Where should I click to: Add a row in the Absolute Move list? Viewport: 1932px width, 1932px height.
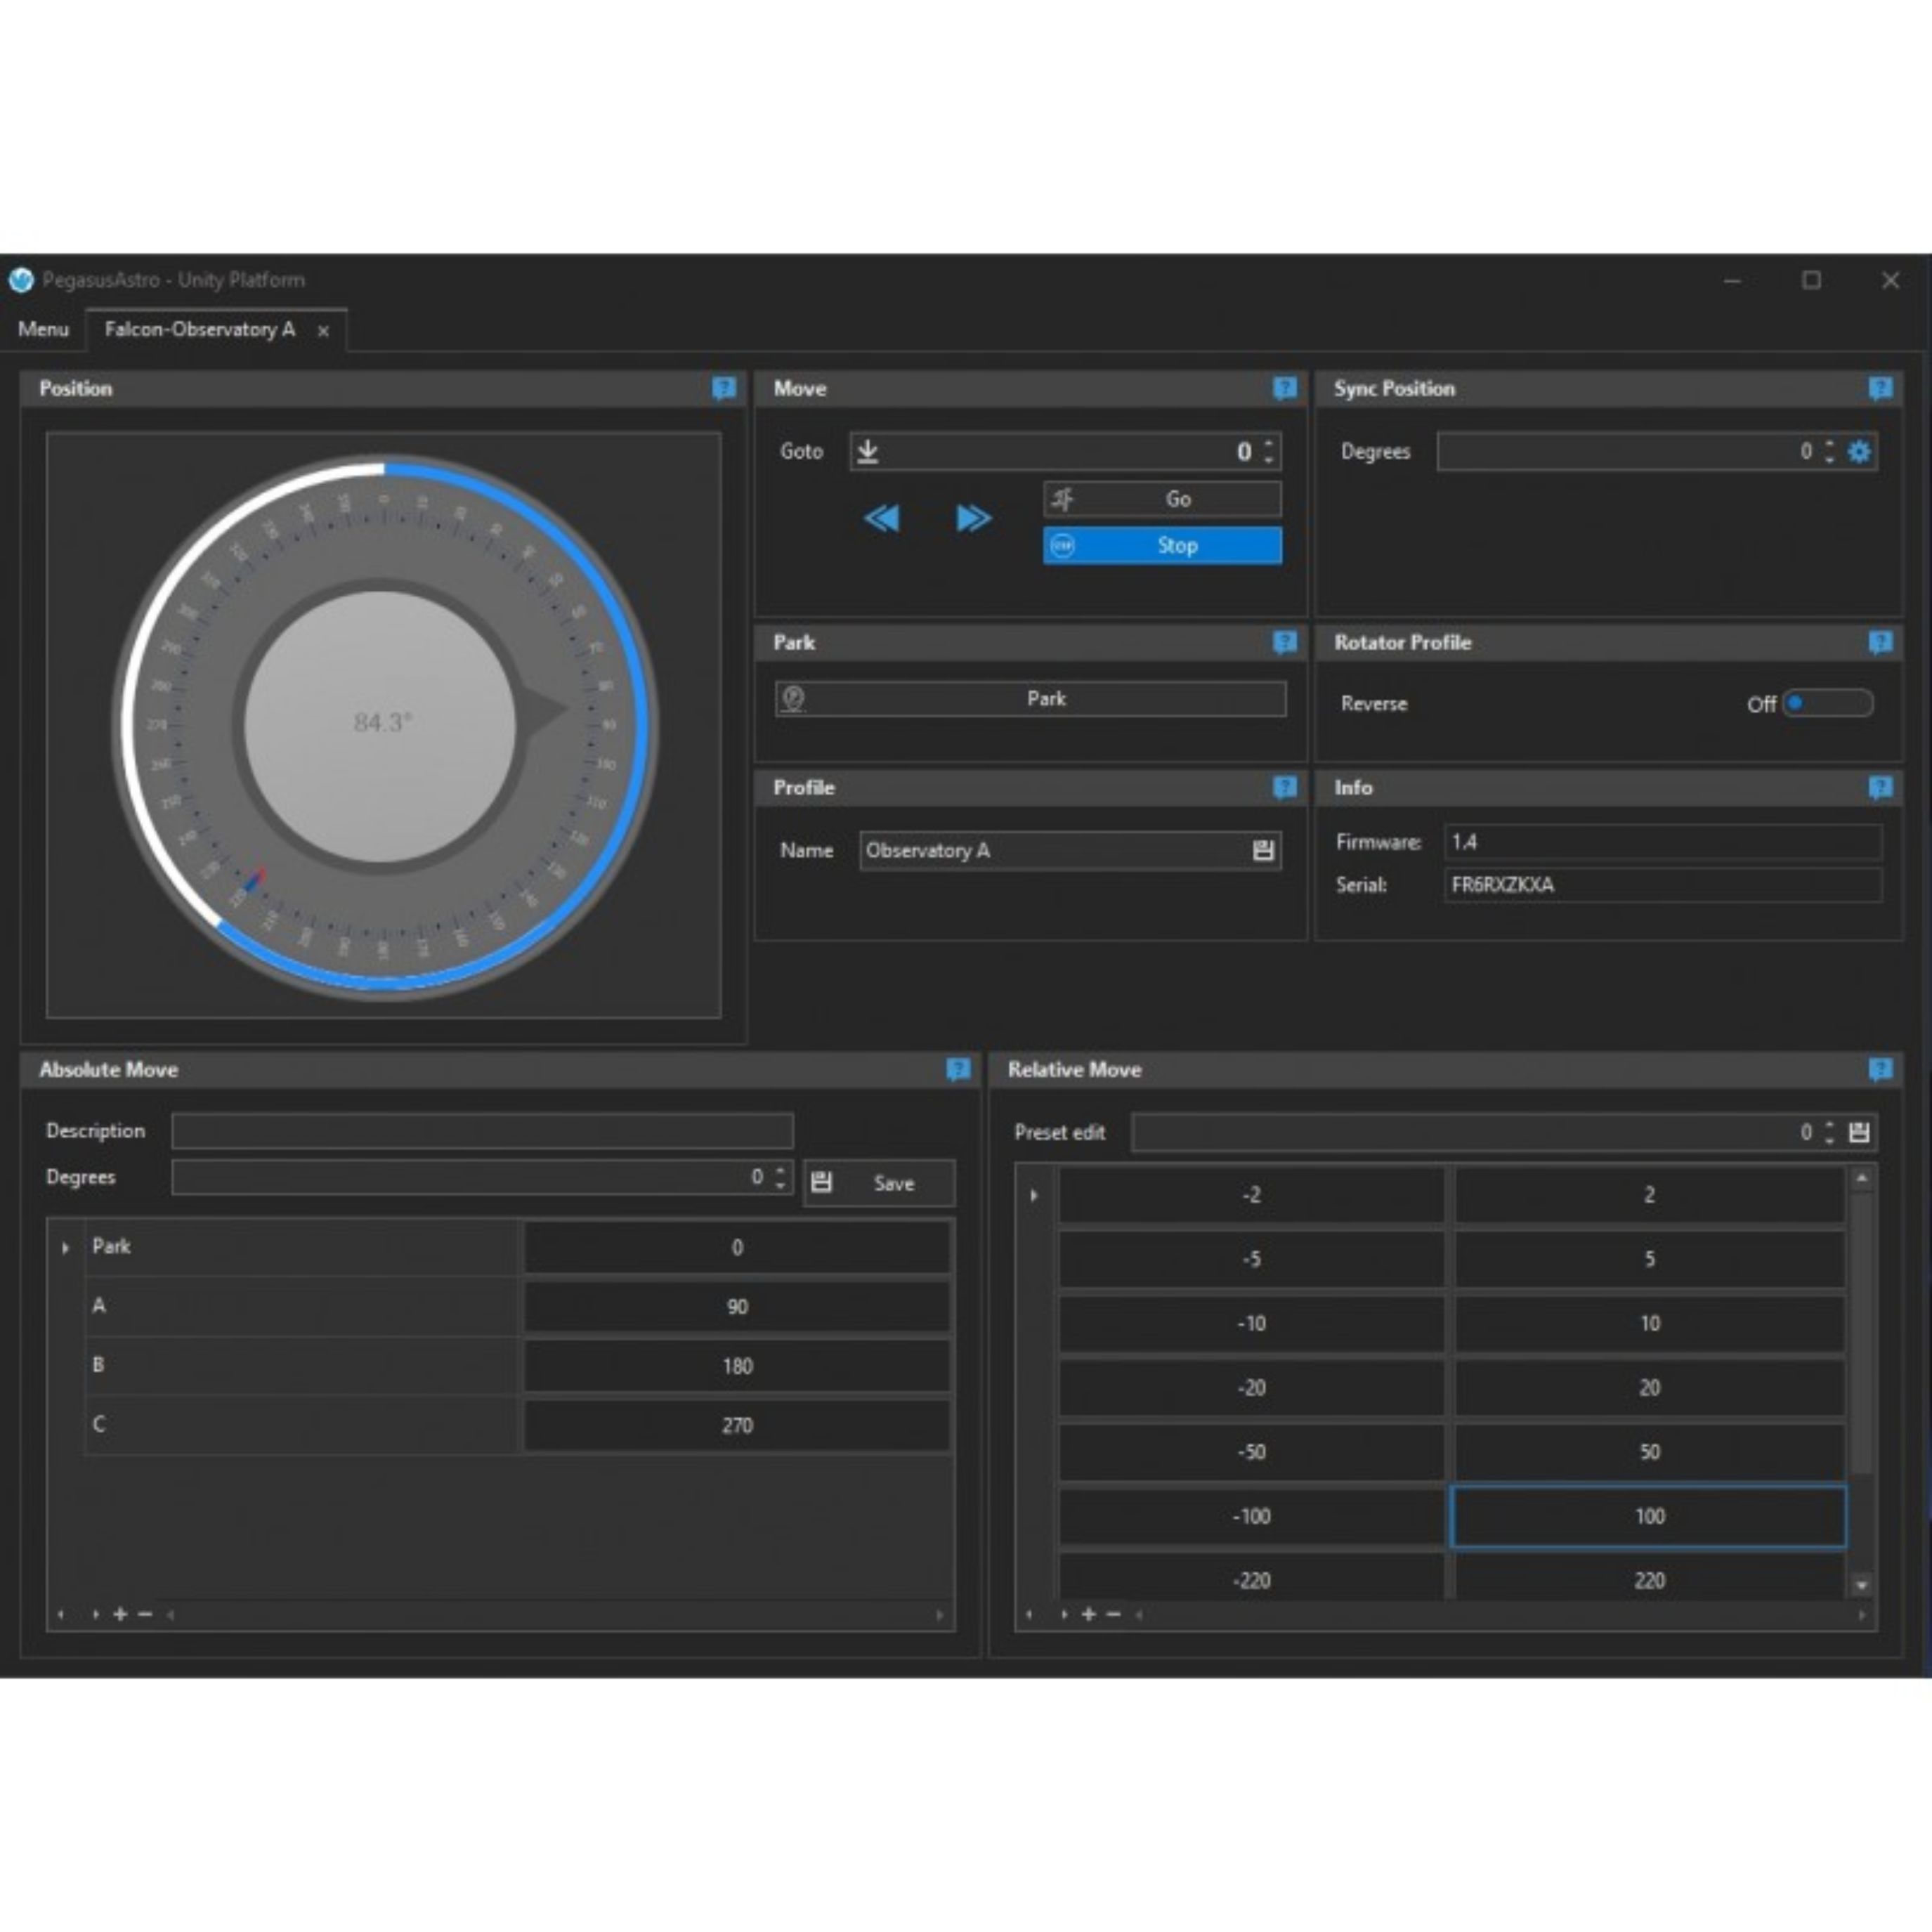pos(120,1614)
